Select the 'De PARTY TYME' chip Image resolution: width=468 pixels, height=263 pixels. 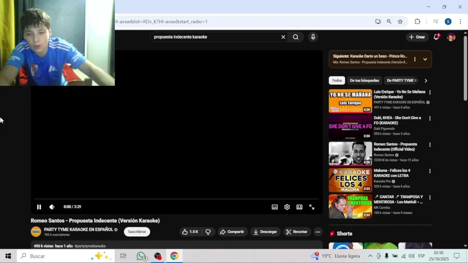click(402, 80)
